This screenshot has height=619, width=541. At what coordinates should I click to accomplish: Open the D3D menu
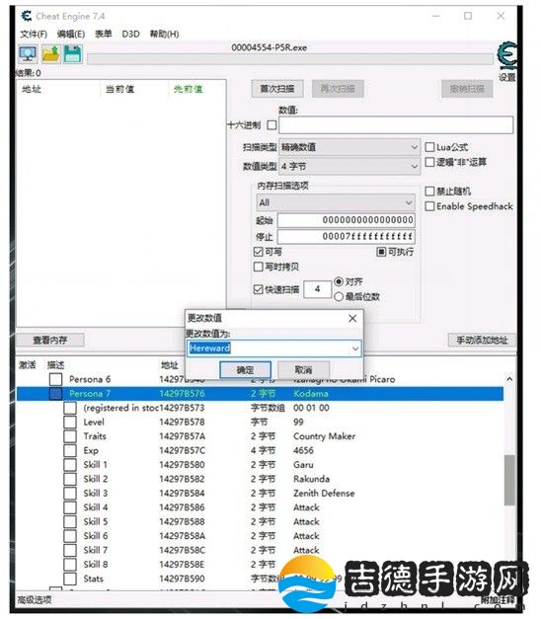tap(130, 34)
